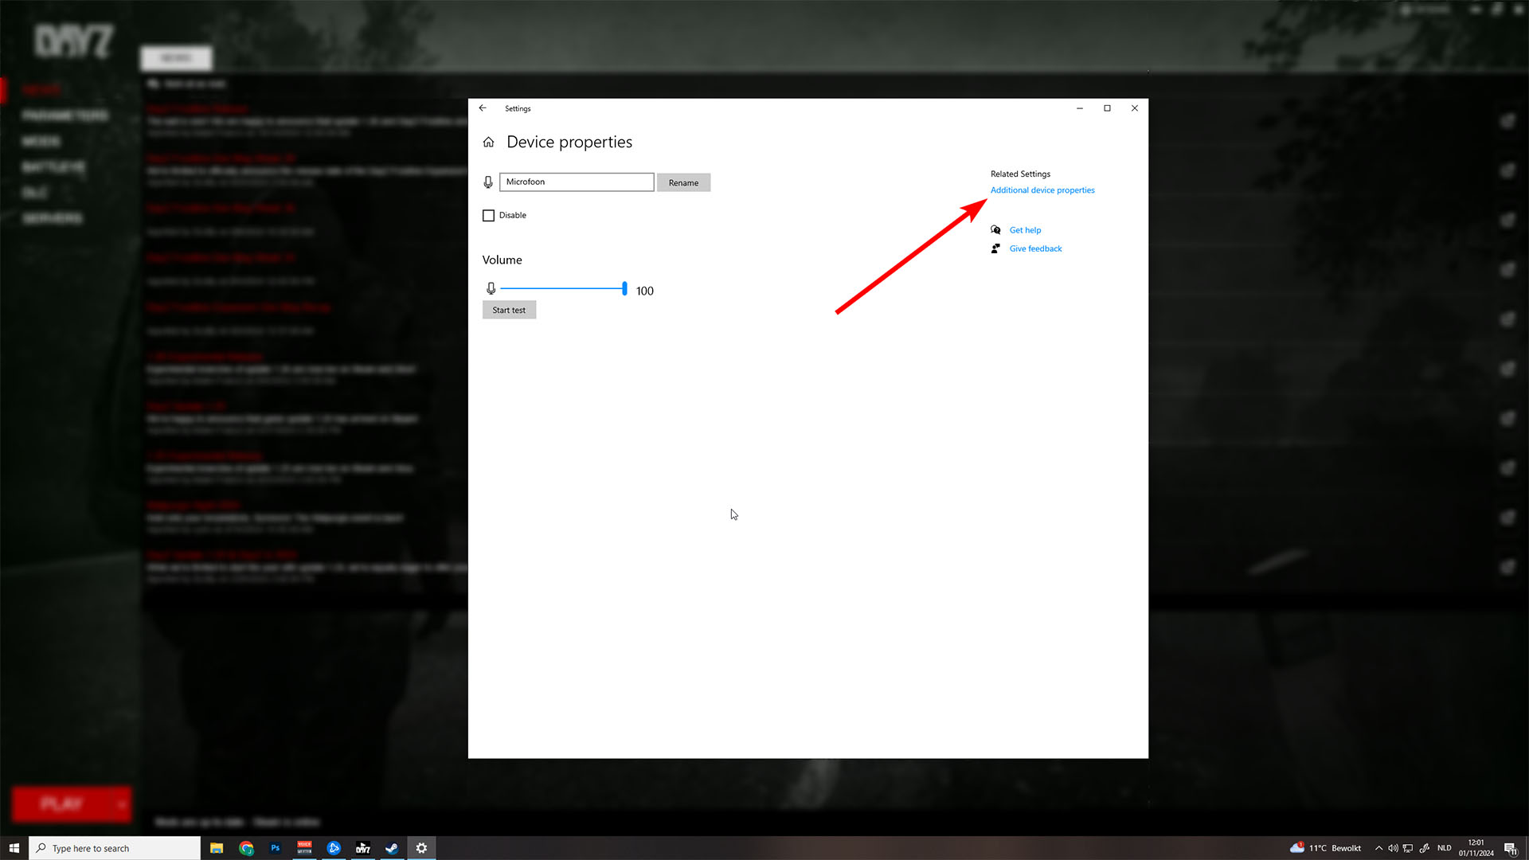
Task: Go back with the Settings arrow
Action: click(x=483, y=108)
